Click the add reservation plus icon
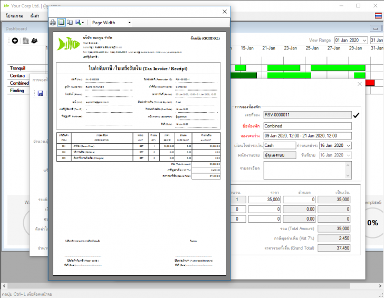The height and width of the screenshot is (298, 384). [15, 41]
